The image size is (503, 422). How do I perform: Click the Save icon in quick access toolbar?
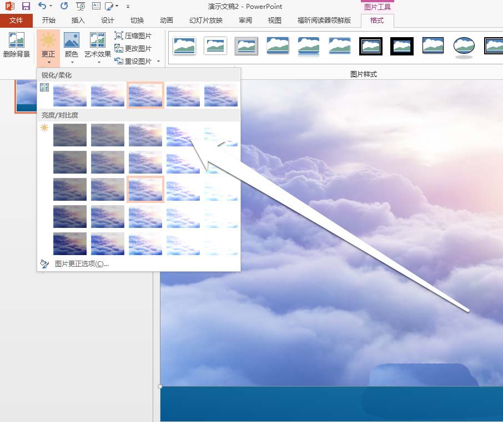pos(26,6)
